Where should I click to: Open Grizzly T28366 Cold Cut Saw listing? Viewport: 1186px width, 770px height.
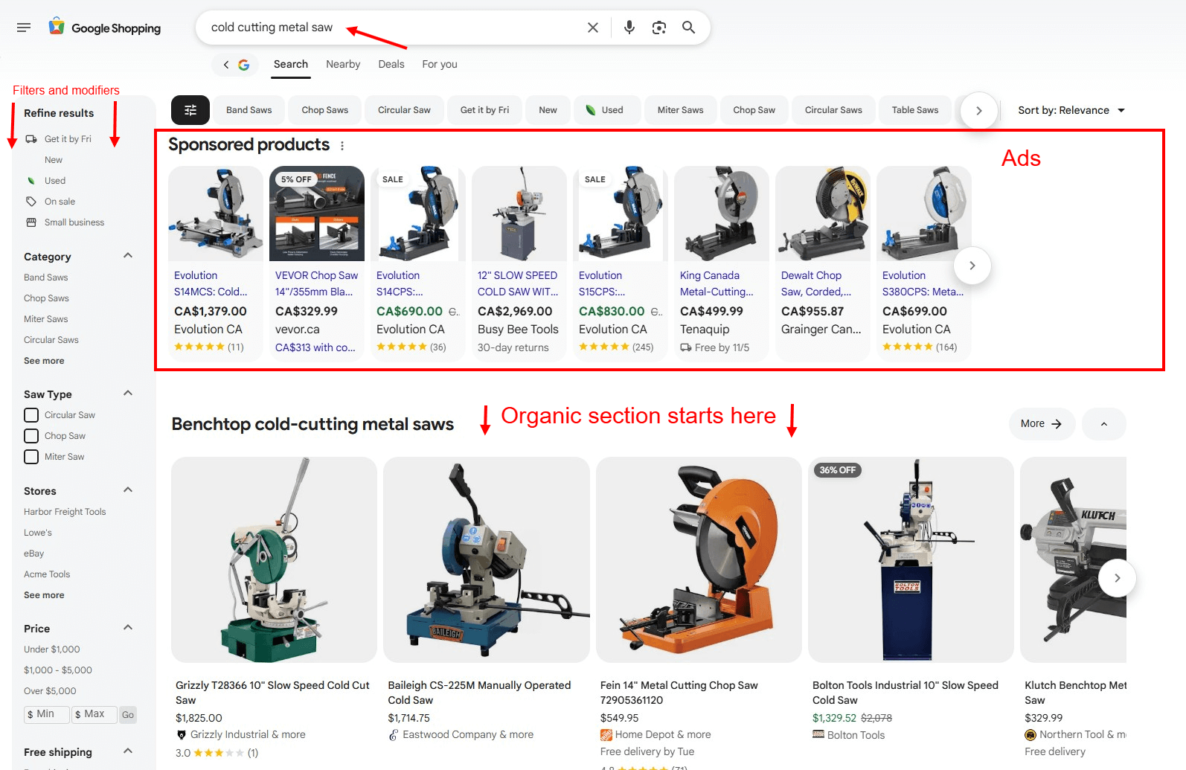click(272, 693)
